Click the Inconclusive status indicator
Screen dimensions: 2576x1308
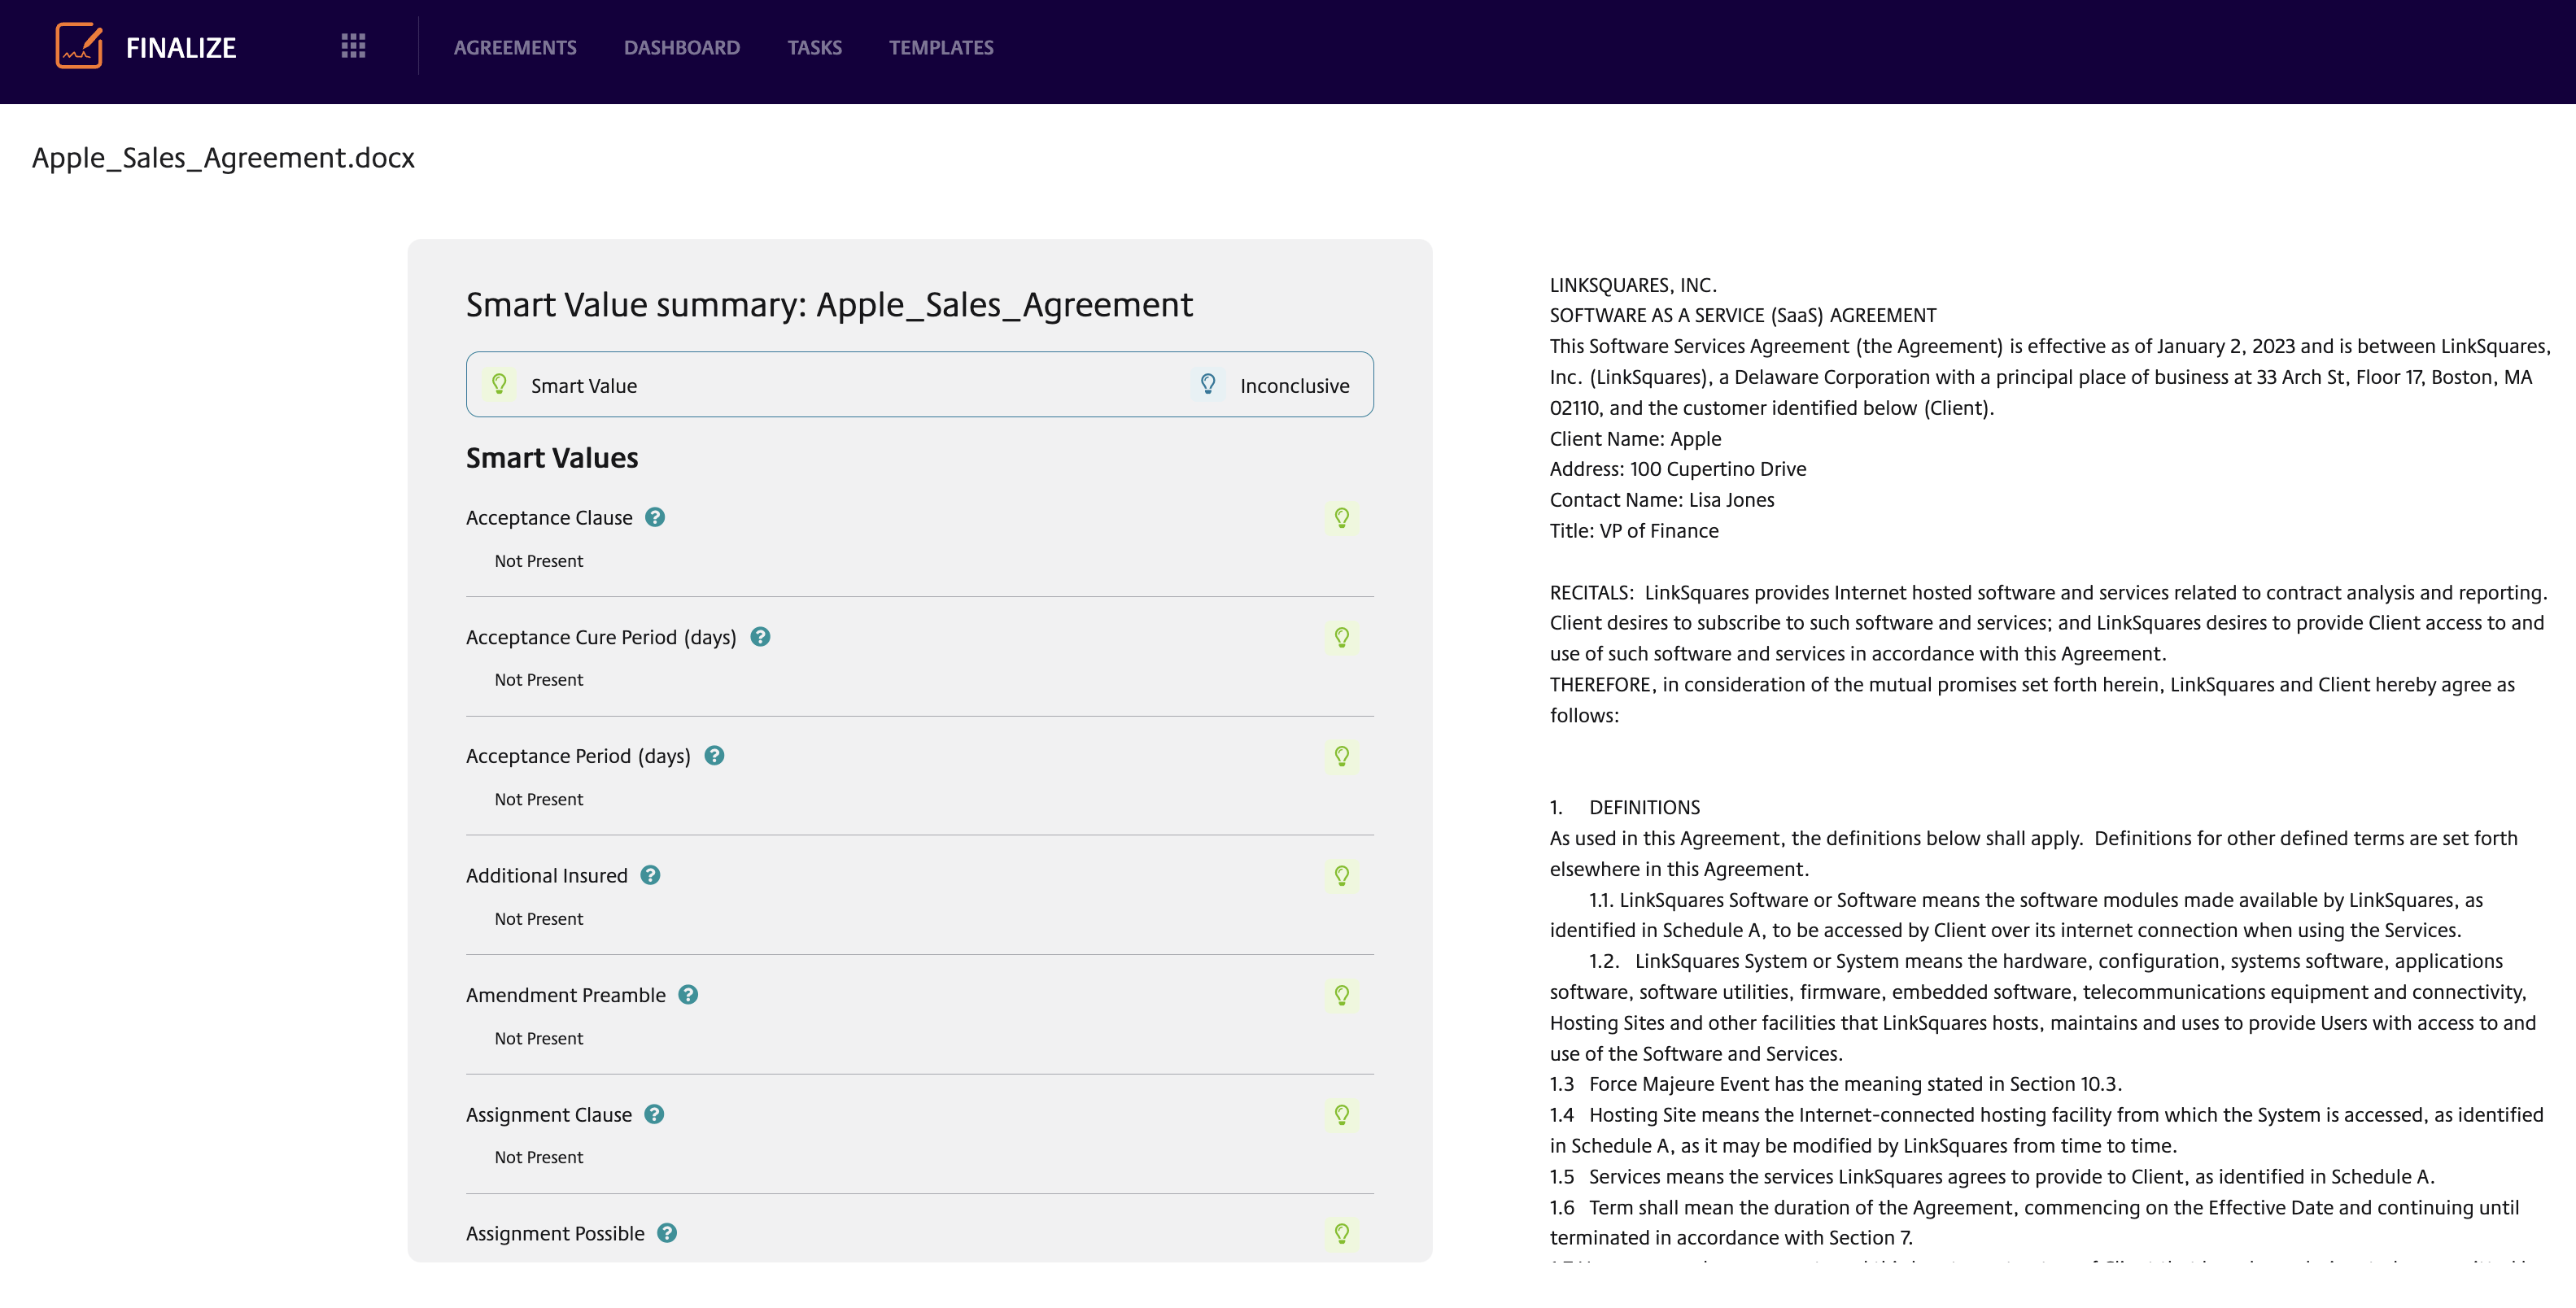click(1294, 384)
